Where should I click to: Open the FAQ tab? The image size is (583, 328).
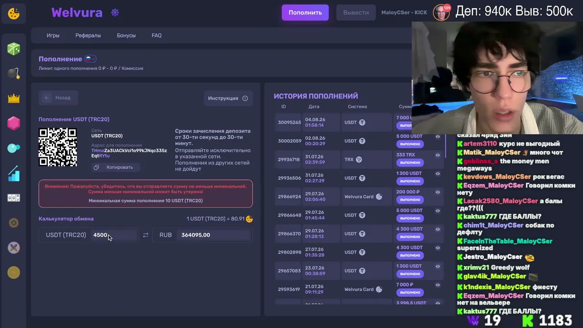click(157, 36)
